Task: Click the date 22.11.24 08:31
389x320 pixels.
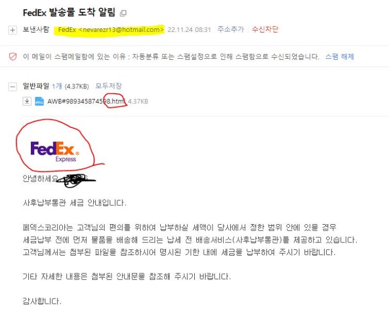Action: coord(190,29)
